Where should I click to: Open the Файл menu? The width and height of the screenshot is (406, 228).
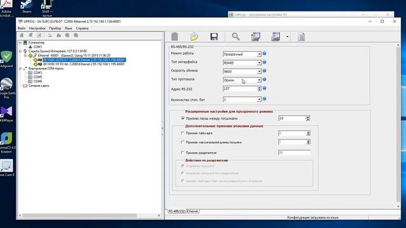point(22,28)
